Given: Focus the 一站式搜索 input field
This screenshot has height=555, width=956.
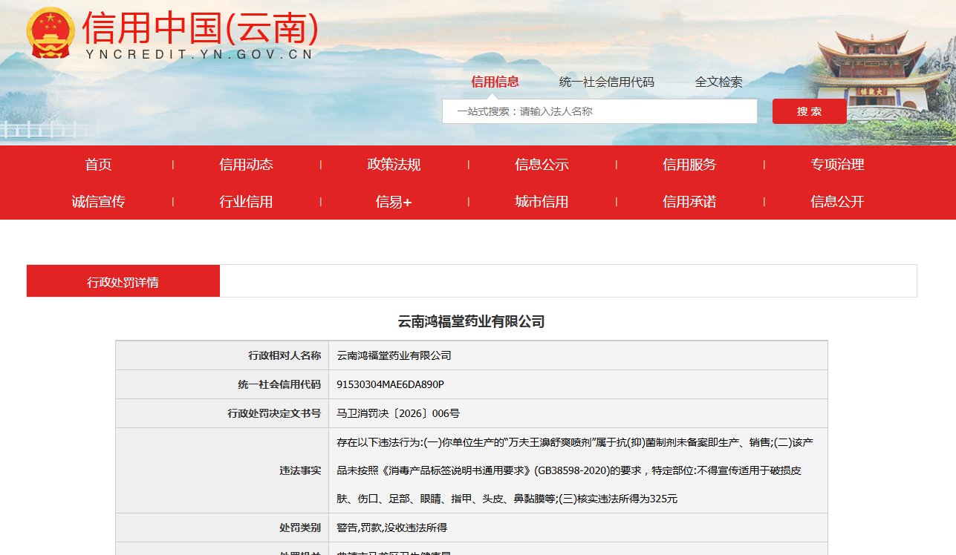Looking at the screenshot, I should click(599, 111).
